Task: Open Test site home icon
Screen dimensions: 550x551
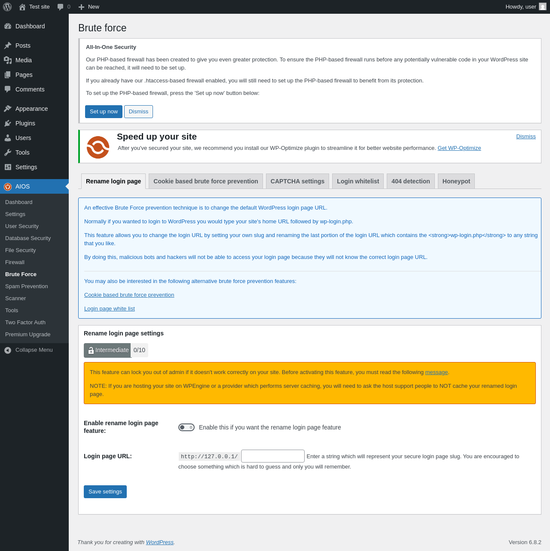Action: coord(22,7)
